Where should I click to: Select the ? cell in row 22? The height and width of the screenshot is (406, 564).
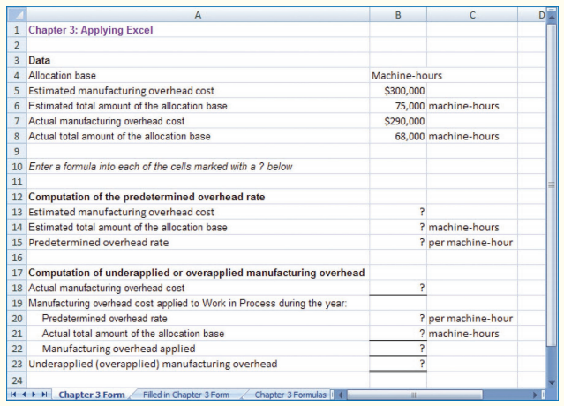click(x=398, y=349)
